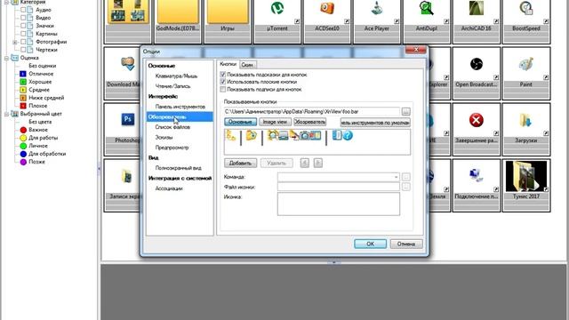
Task: Check the Видео category checkbox
Action: click(23, 18)
